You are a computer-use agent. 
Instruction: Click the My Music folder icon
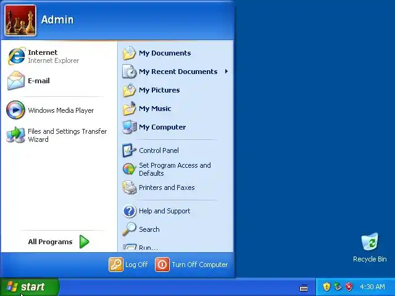tap(129, 109)
